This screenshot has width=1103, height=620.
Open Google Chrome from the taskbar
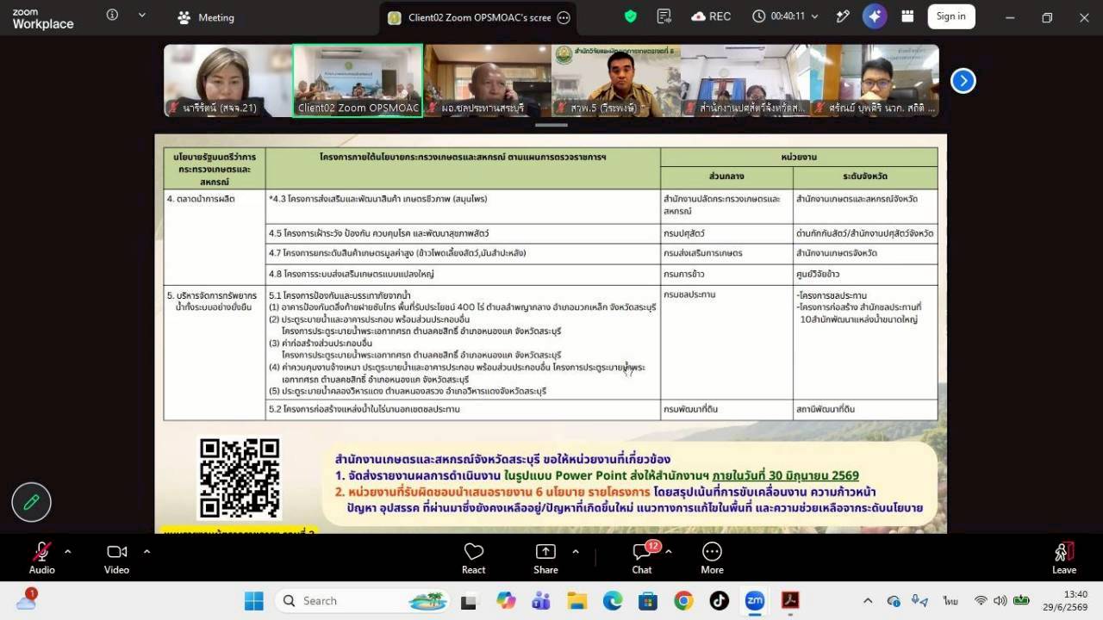tap(683, 600)
